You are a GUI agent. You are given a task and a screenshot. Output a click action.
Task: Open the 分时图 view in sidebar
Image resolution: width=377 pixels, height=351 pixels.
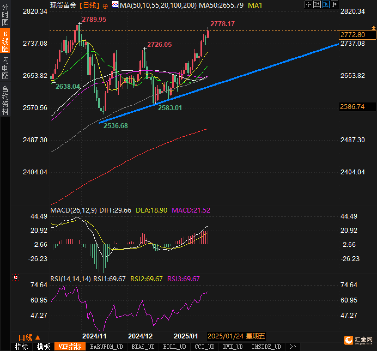pyautogui.click(x=5, y=15)
